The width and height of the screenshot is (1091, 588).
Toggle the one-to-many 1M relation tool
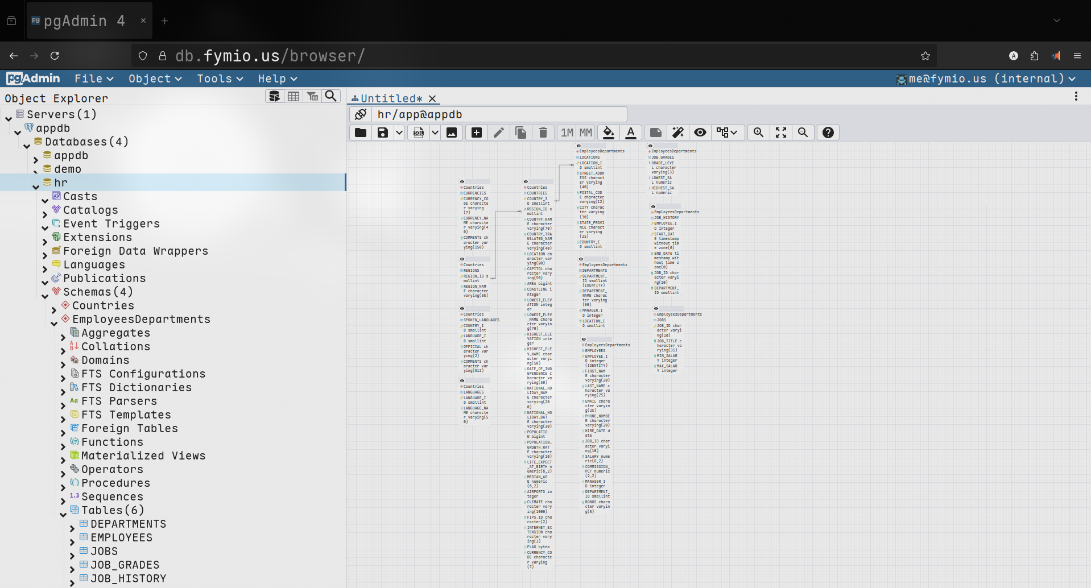click(567, 132)
